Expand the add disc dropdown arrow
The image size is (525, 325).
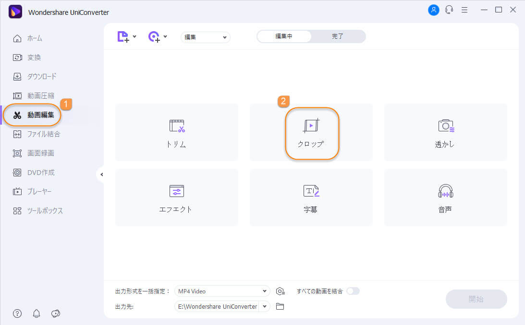pyautogui.click(x=165, y=36)
